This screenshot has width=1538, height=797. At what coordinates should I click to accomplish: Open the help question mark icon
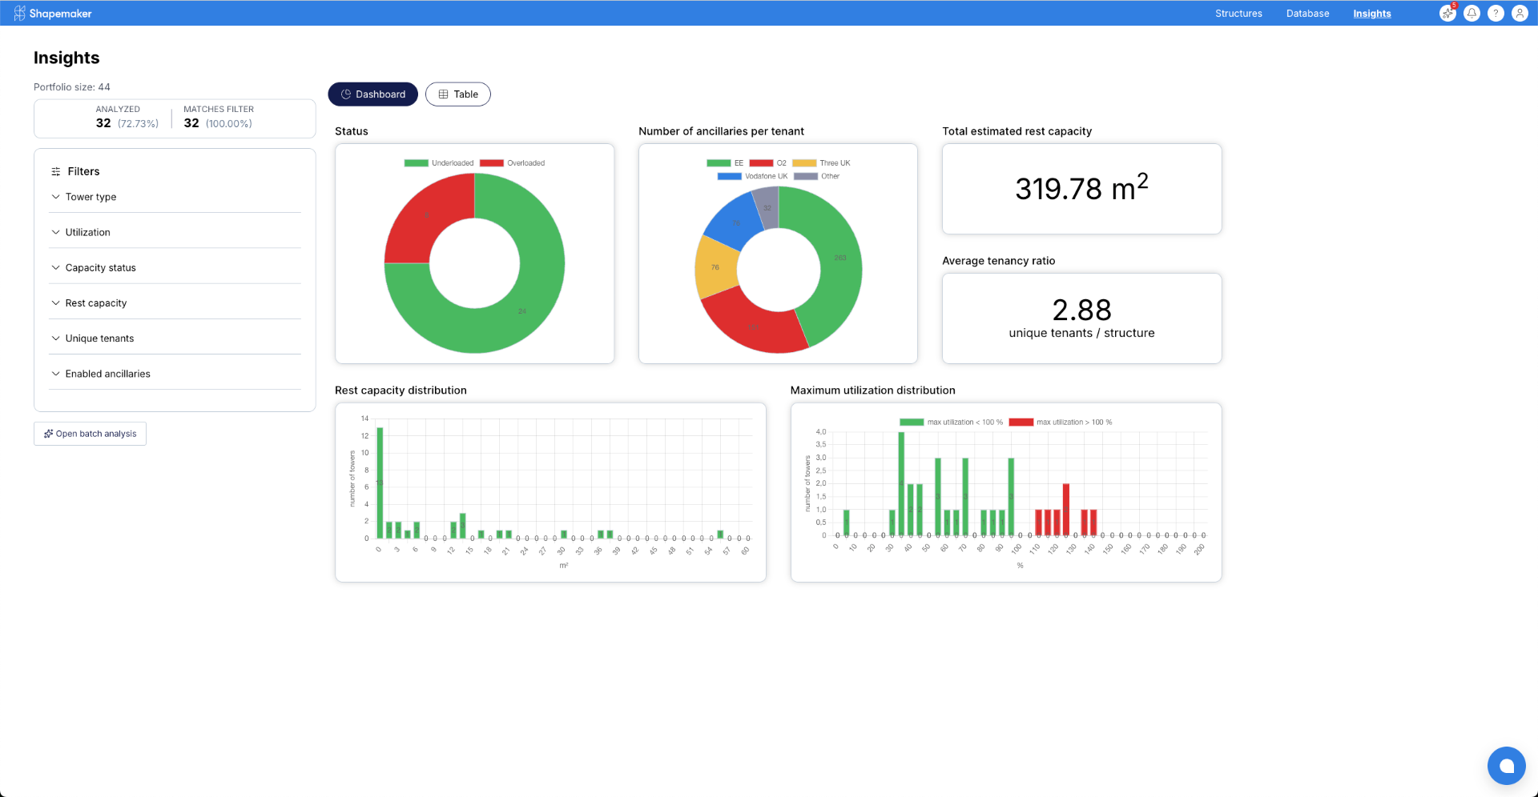(x=1496, y=14)
